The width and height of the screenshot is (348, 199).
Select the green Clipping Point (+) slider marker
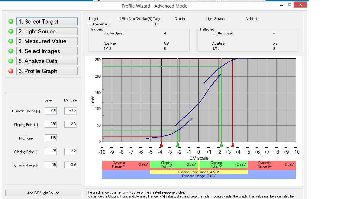(x=221, y=145)
